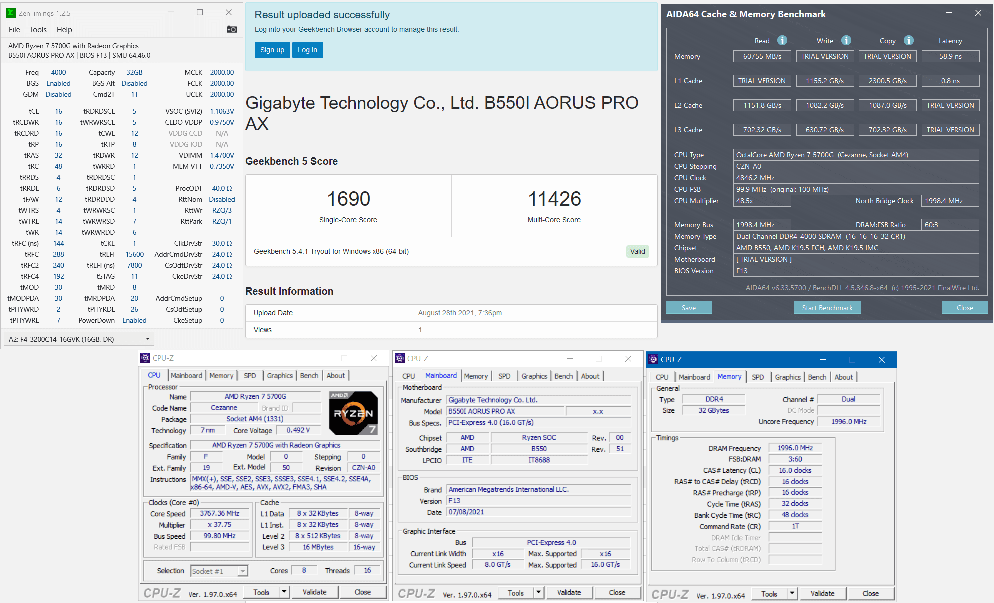This screenshot has height=603, width=994.
Task: Click the CPU Clock field 4846.2 MHz
Action: tap(856, 178)
